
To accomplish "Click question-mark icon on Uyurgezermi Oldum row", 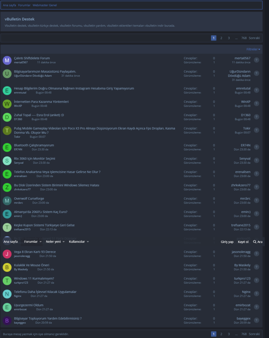I will point(256,307).
